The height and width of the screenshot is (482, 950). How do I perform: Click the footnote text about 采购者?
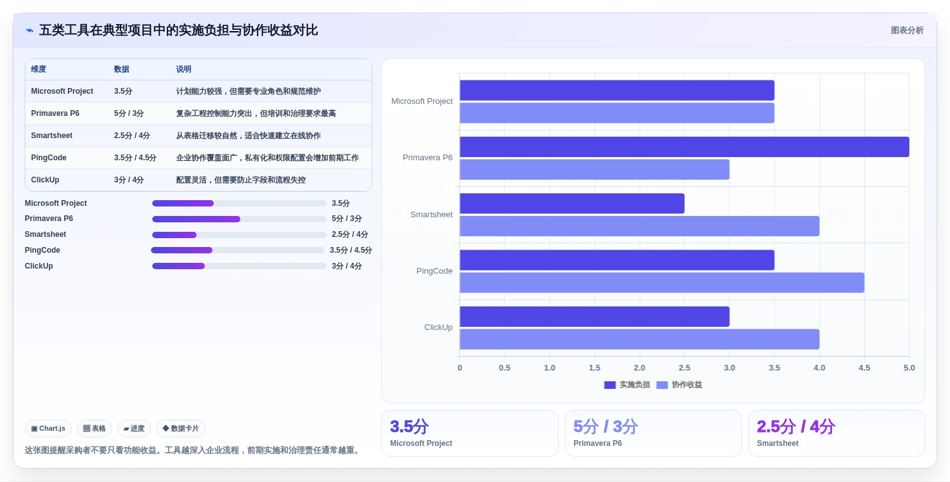click(x=193, y=450)
